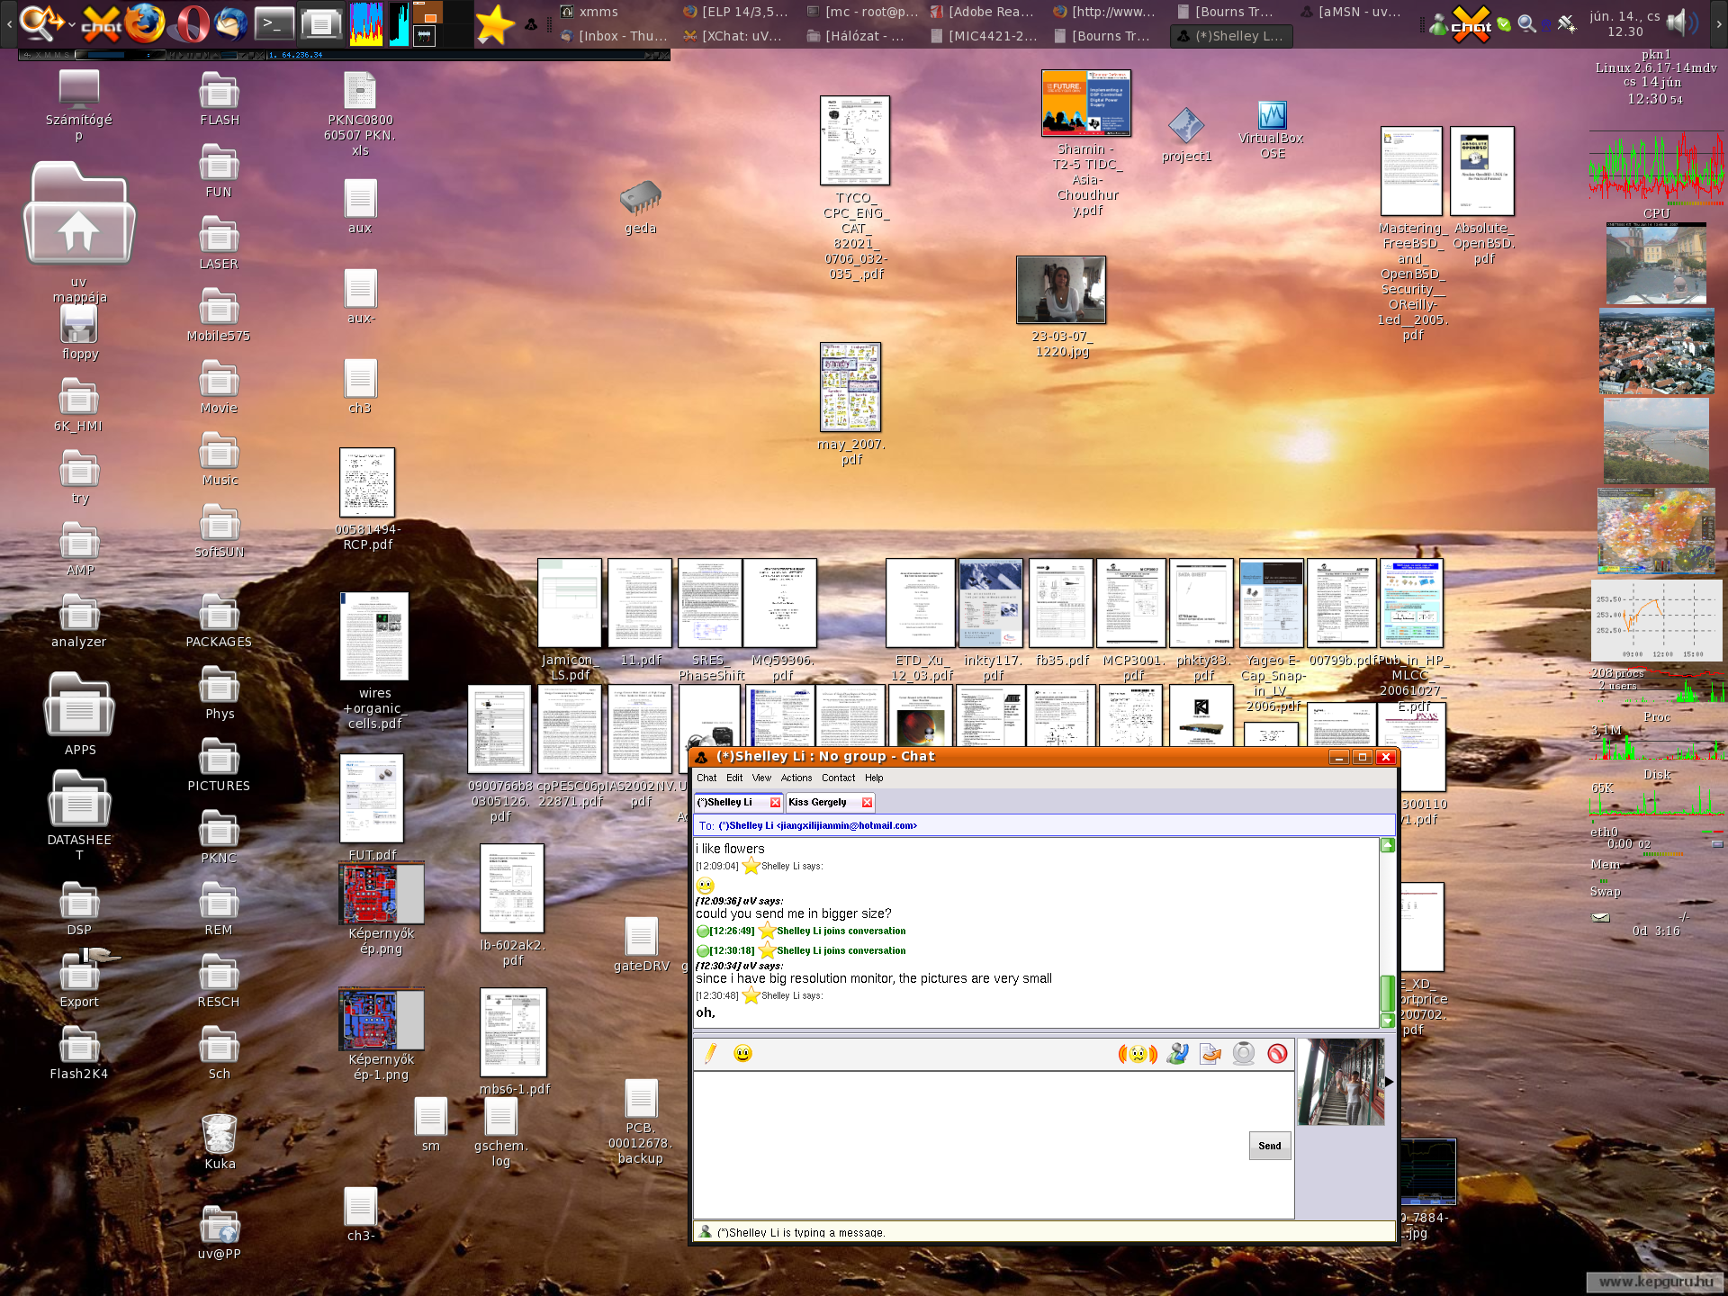Open the Actions menu in chat window

pyautogui.click(x=796, y=778)
